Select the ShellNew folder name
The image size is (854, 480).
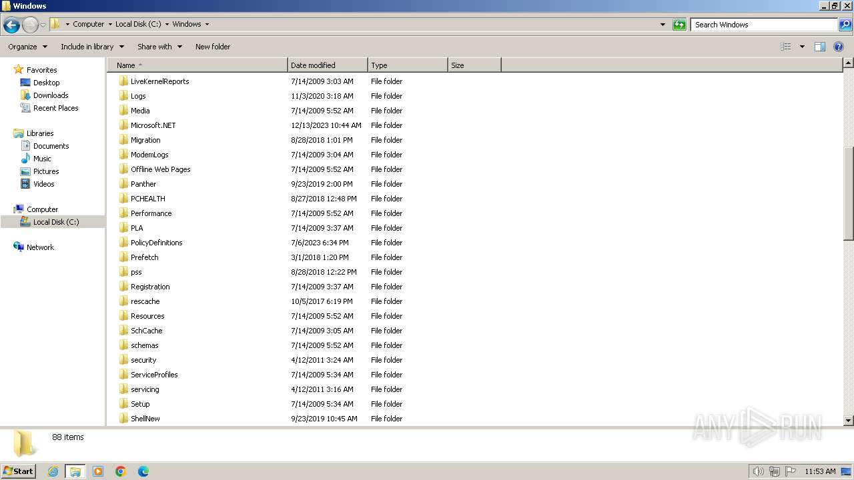click(x=145, y=419)
